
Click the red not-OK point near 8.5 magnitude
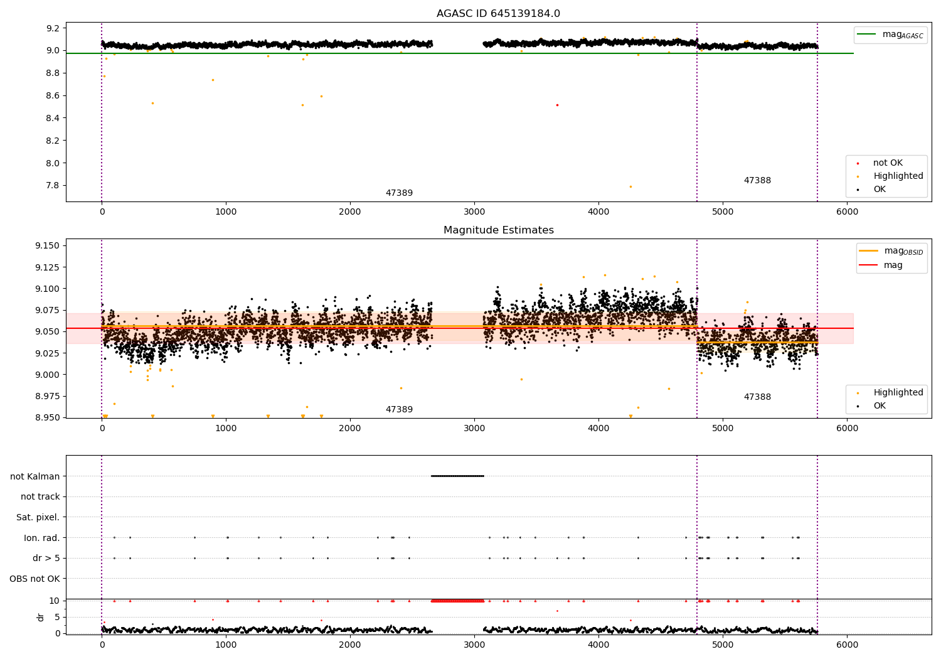point(557,105)
